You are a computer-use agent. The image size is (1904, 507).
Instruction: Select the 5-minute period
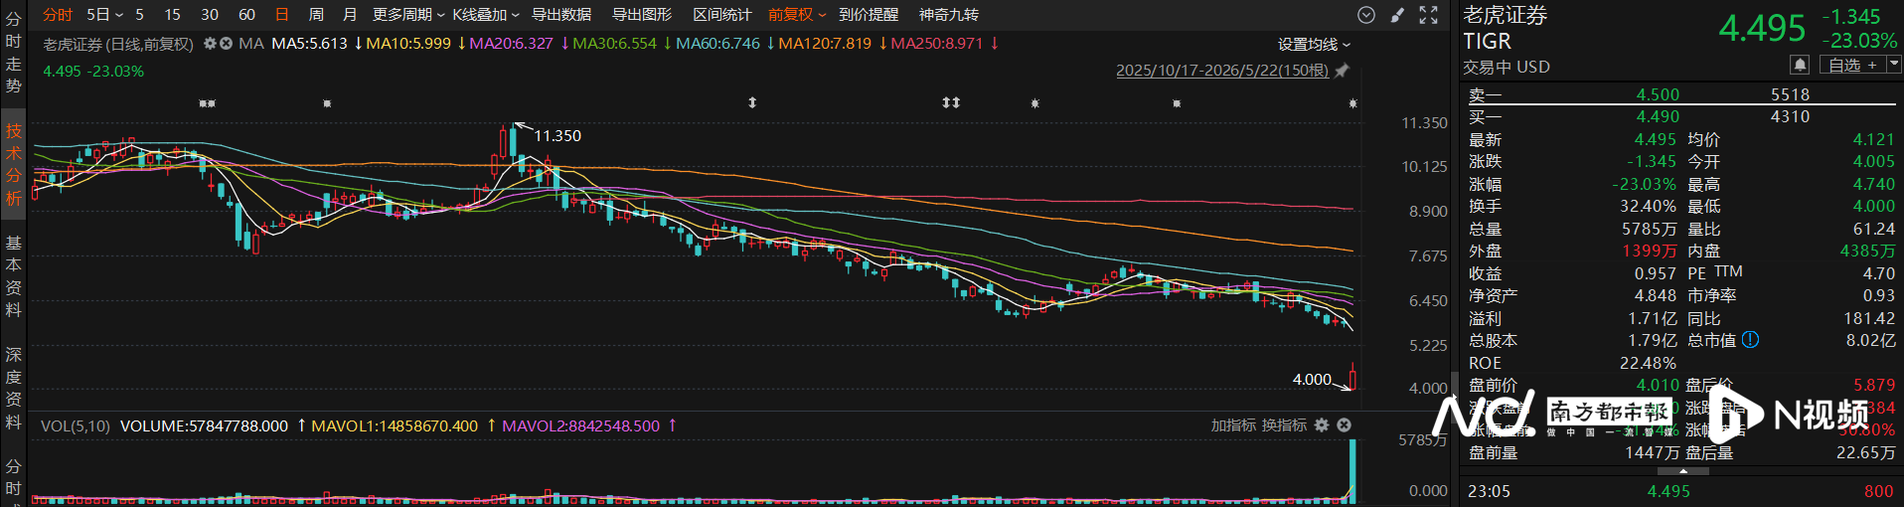tap(139, 15)
